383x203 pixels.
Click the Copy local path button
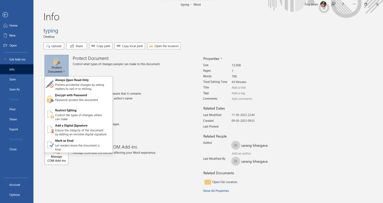click(129, 46)
